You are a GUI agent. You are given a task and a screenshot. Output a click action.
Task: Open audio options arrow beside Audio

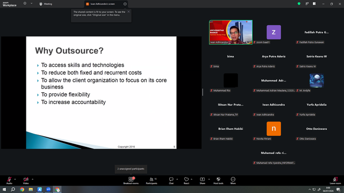pyautogui.click(x=15, y=179)
